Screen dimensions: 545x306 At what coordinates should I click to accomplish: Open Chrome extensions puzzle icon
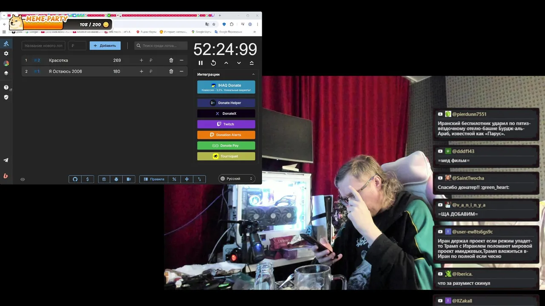tap(232, 24)
